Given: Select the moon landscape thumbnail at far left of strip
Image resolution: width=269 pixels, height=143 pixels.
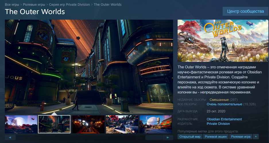Looking at the screenshot, I should [x=21, y=124].
